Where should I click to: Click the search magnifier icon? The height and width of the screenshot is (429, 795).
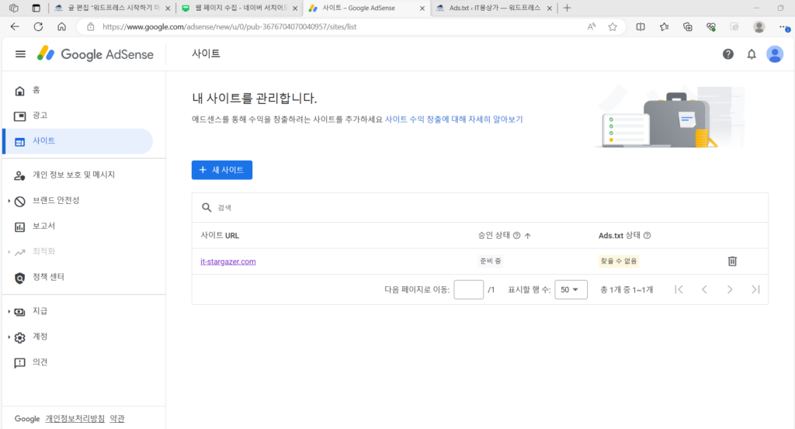click(207, 208)
